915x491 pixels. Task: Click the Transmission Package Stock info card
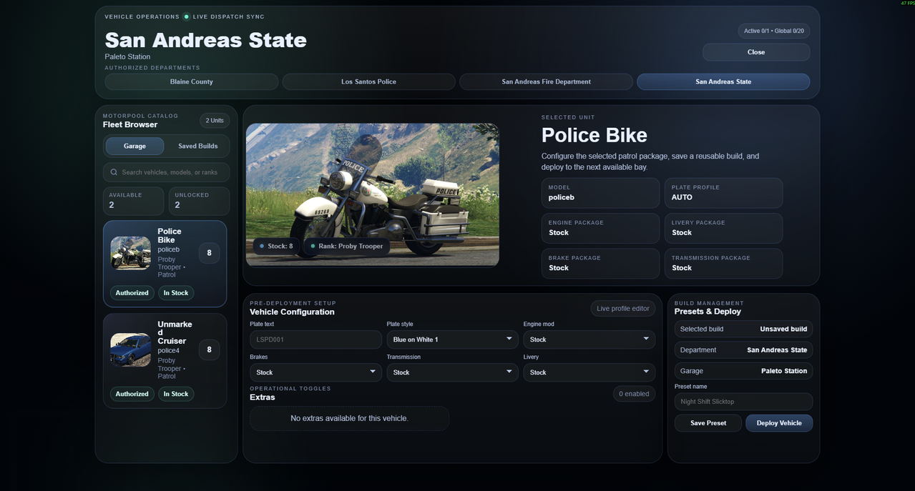[723, 264]
